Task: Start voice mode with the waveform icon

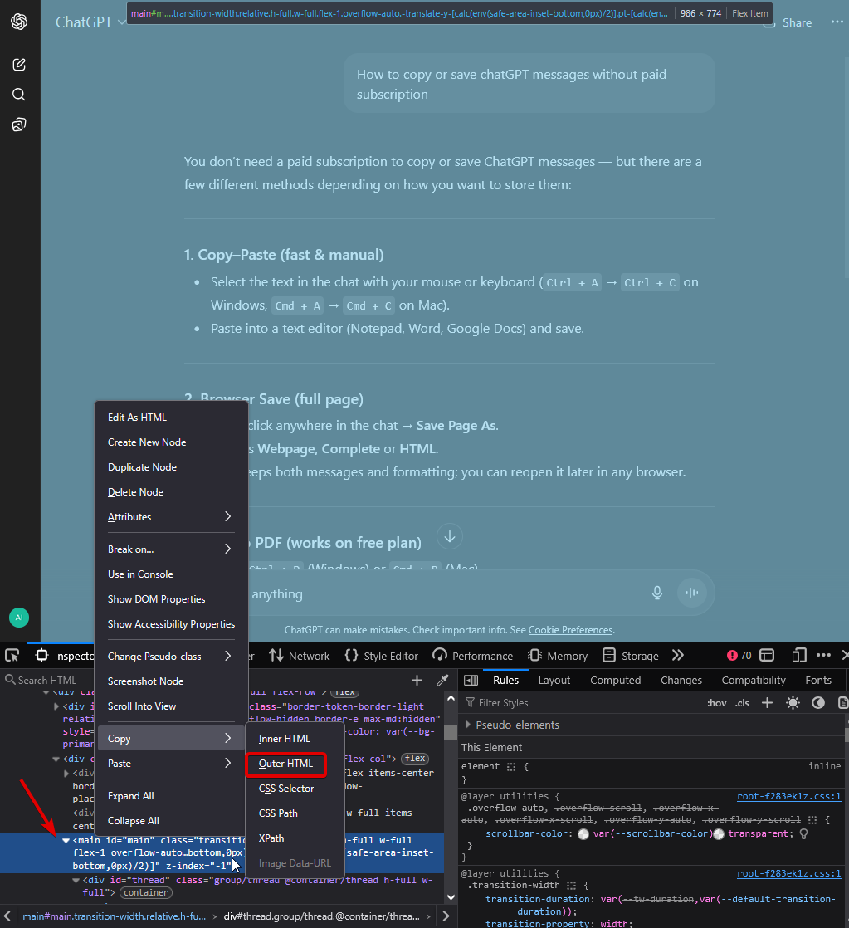Action: (691, 593)
